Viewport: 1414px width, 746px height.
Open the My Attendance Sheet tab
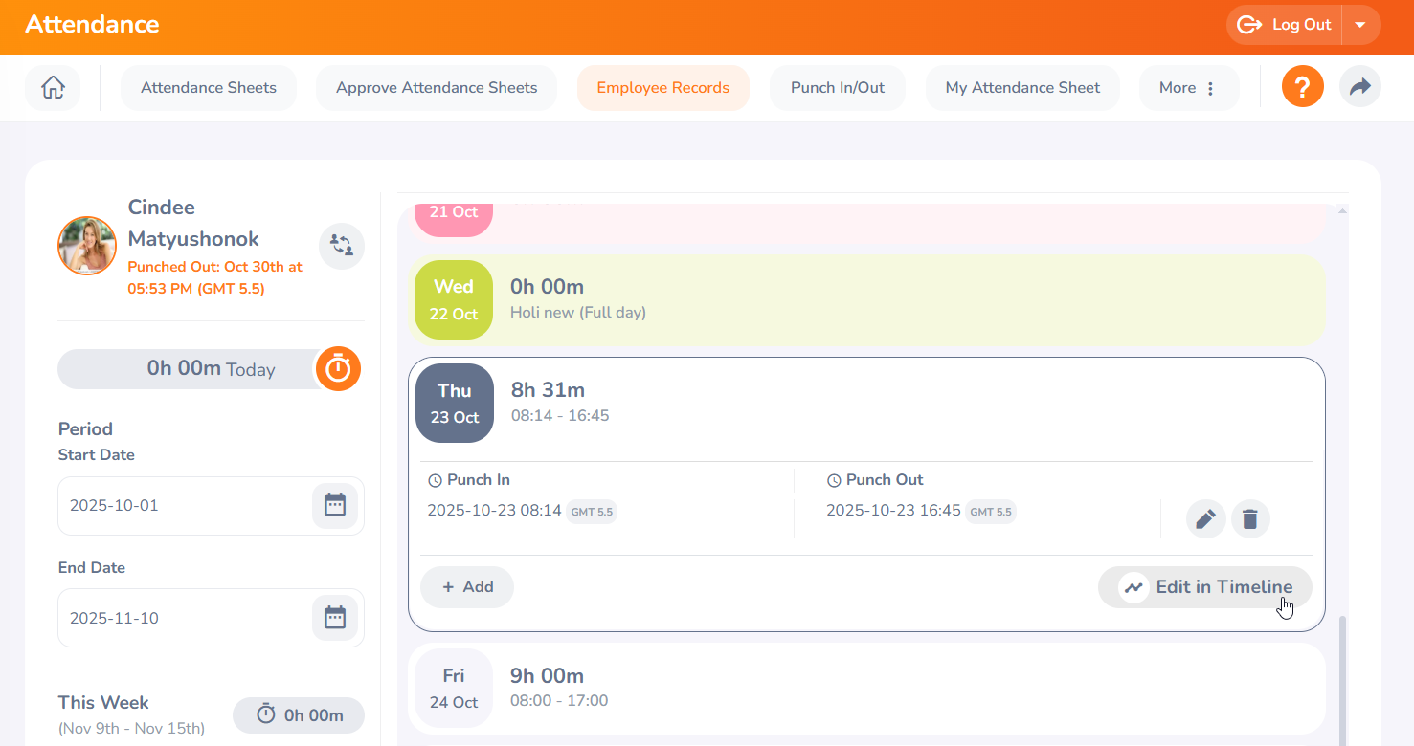(1022, 88)
